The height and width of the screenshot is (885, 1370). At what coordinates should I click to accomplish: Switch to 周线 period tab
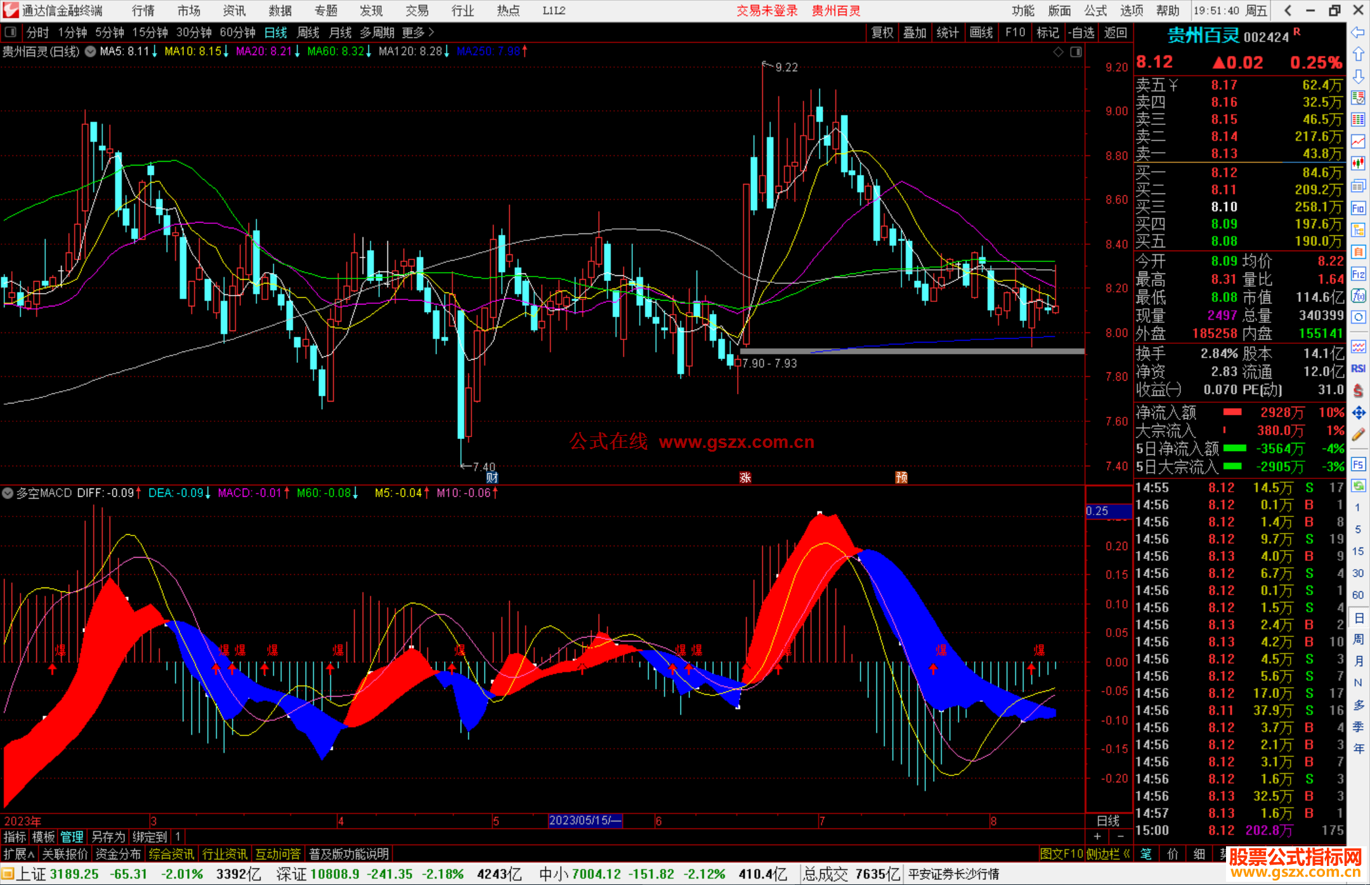(308, 32)
